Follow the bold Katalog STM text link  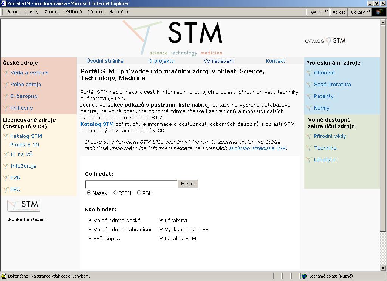[x=97, y=124]
